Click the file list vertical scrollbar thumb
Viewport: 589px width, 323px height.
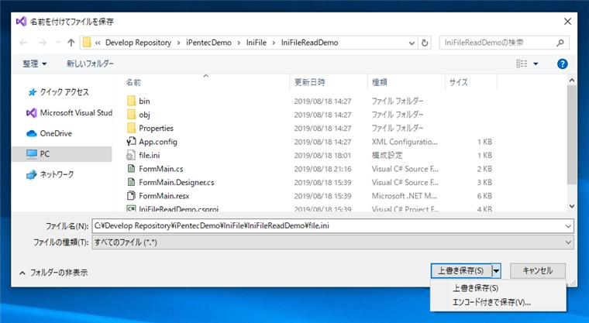pyautogui.click(x=572, y=135)
